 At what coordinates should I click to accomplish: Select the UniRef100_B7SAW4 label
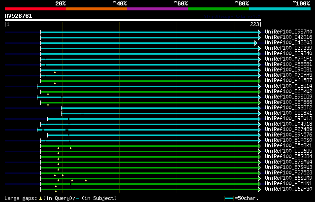[288, 162]
